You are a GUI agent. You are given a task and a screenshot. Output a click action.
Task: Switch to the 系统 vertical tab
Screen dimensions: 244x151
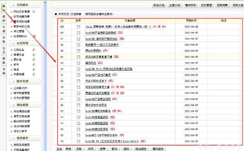4,71
